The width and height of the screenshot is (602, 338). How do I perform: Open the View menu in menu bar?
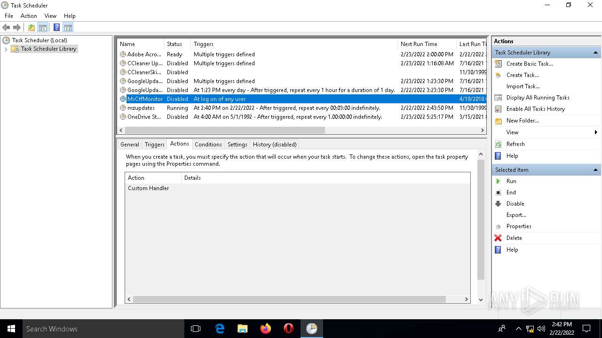(x=50, y=16)
